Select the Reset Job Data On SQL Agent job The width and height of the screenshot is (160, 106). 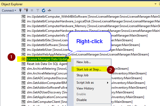pos(47,64)
